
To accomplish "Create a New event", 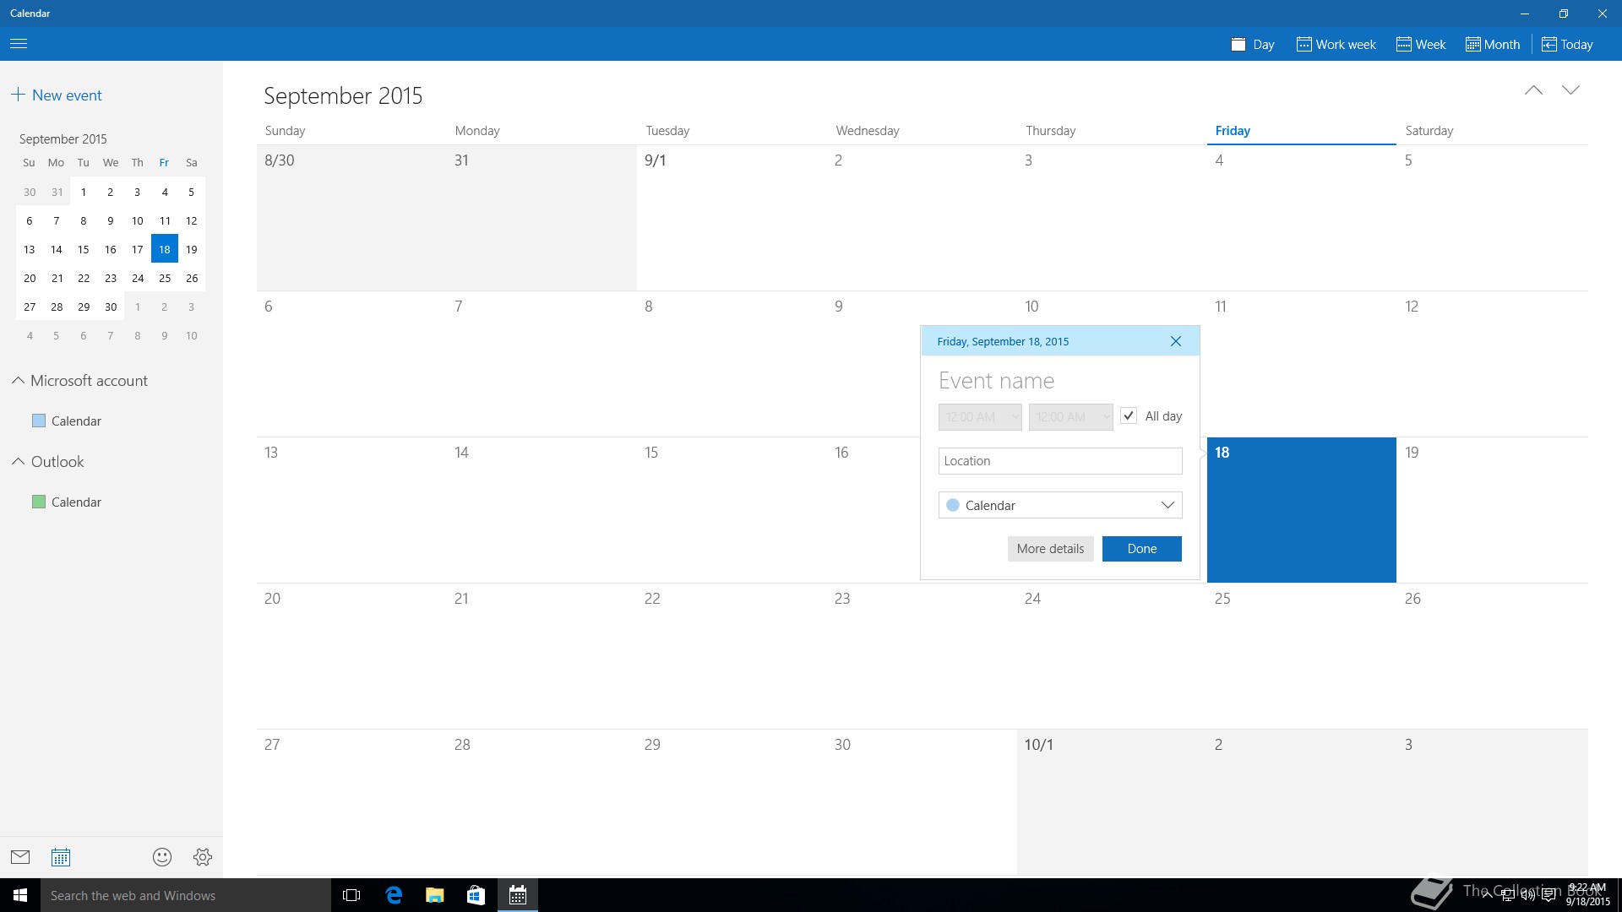I will [57, 95].
